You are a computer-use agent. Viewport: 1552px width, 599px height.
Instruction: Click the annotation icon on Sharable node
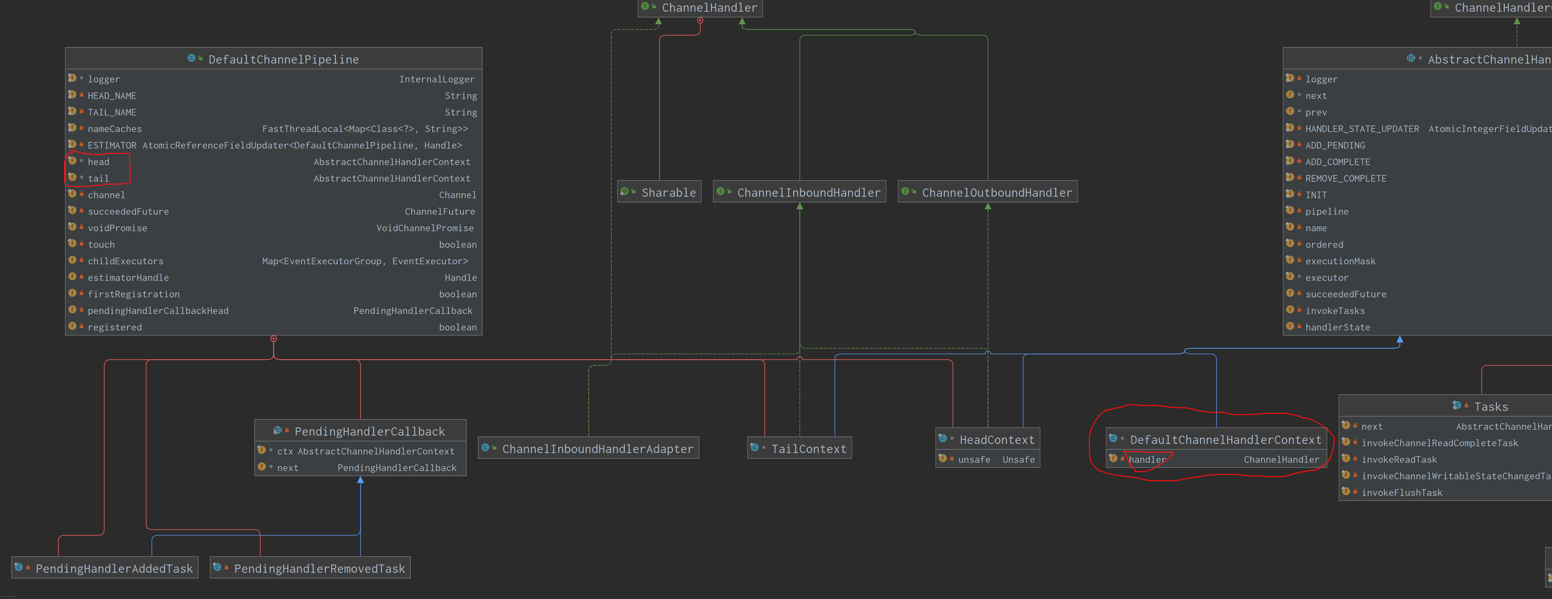pos(625,191)
